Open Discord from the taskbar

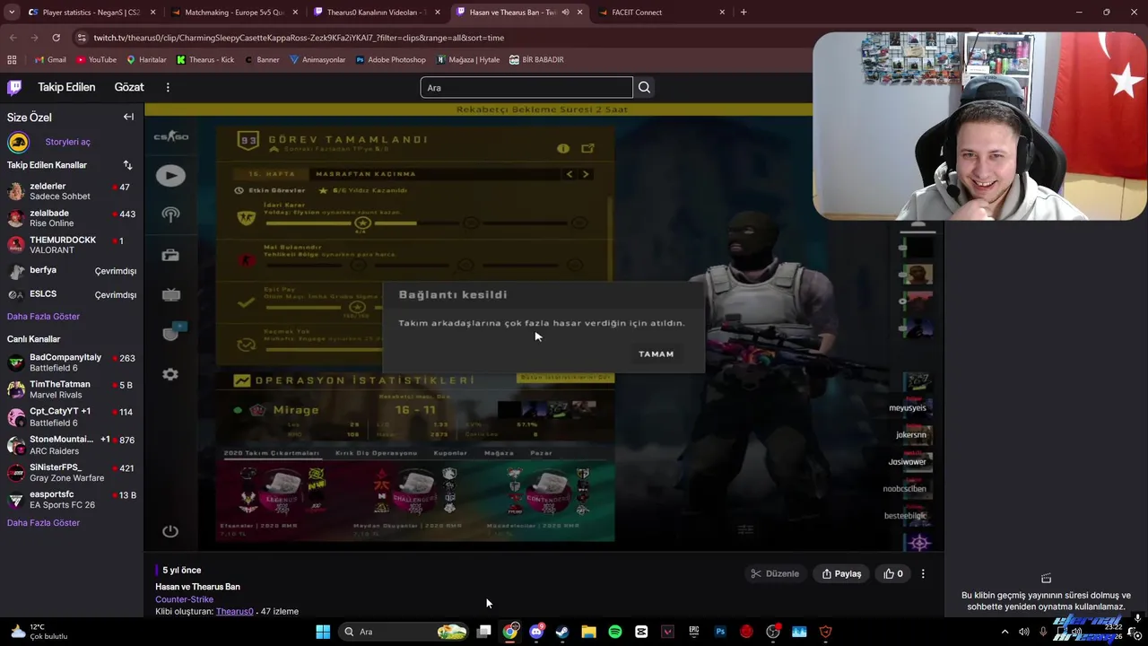(x=536, y=632)
